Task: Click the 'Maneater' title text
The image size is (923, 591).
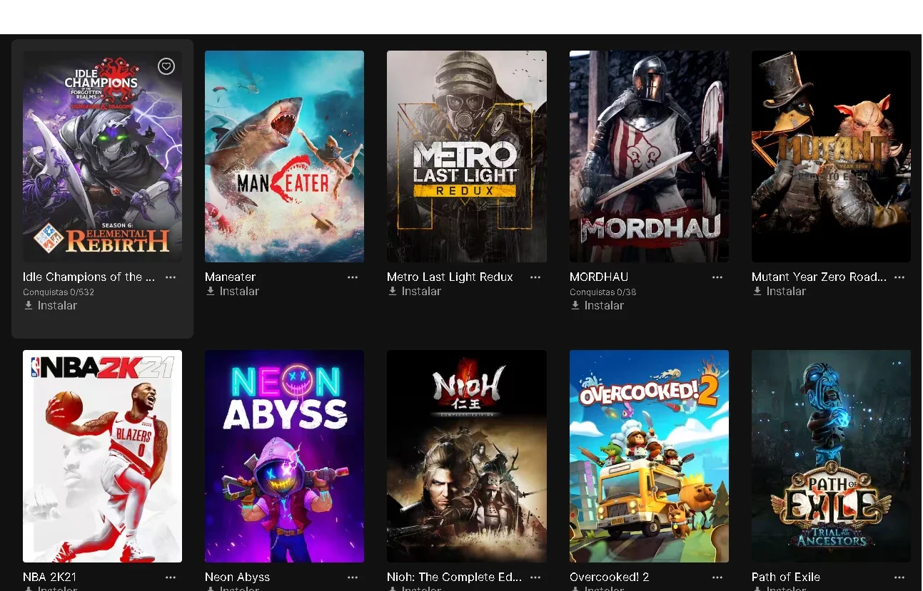Action: click(230, 277)
